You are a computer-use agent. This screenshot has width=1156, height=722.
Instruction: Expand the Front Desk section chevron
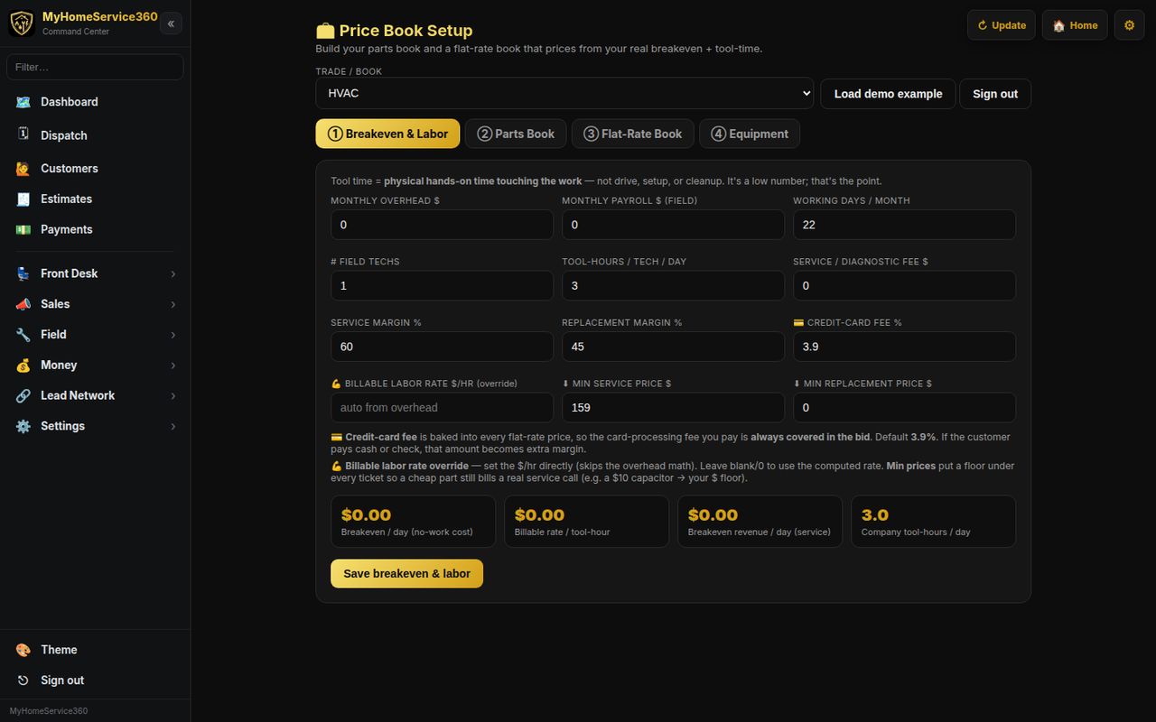172,274
